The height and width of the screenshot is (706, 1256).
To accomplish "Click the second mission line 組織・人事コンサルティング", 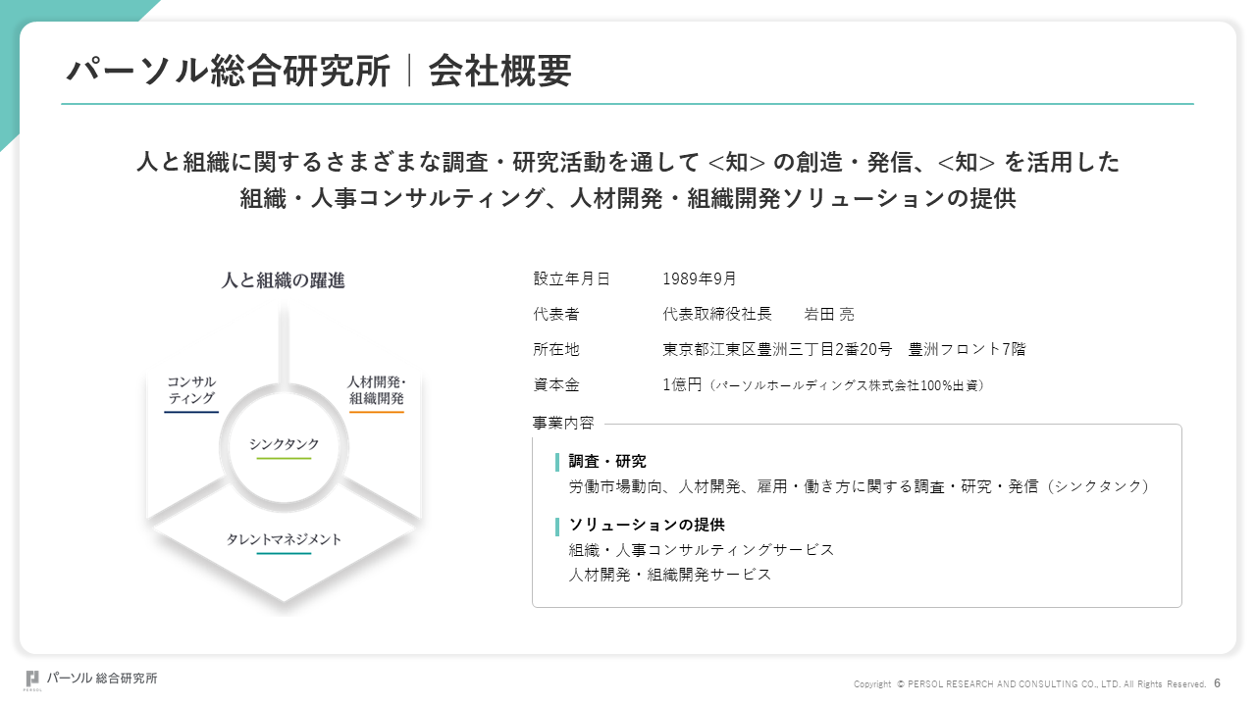I will (x=628, y=198).
